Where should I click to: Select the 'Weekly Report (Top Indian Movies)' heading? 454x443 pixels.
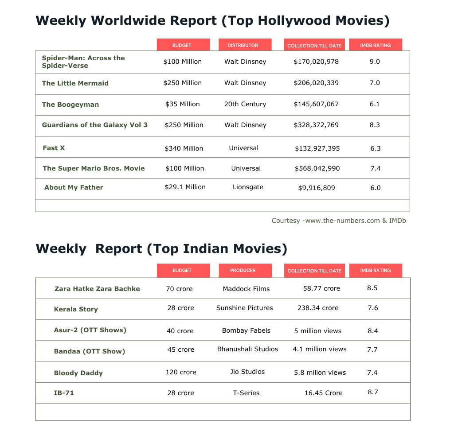click(161, 249)
